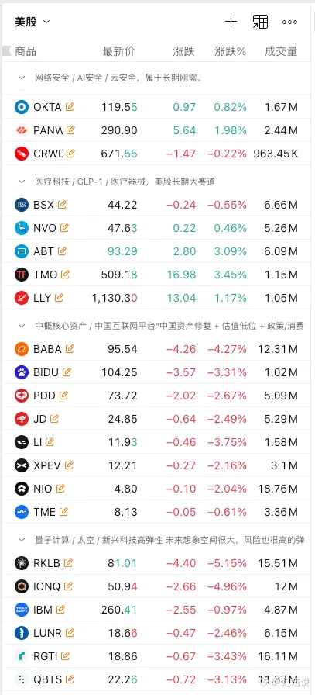Collapse the 网络安全 group chevron
The width and height of the screenshot is (315, 695).
(x=22, y=78)
